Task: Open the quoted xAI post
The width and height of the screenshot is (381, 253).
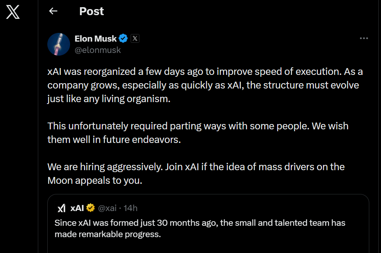Action: pyautogui.click(x=208, y=223)
